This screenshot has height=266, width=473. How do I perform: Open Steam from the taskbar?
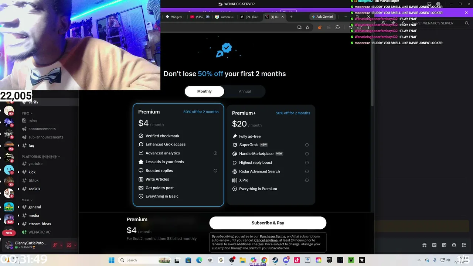[x=275, y=260]
